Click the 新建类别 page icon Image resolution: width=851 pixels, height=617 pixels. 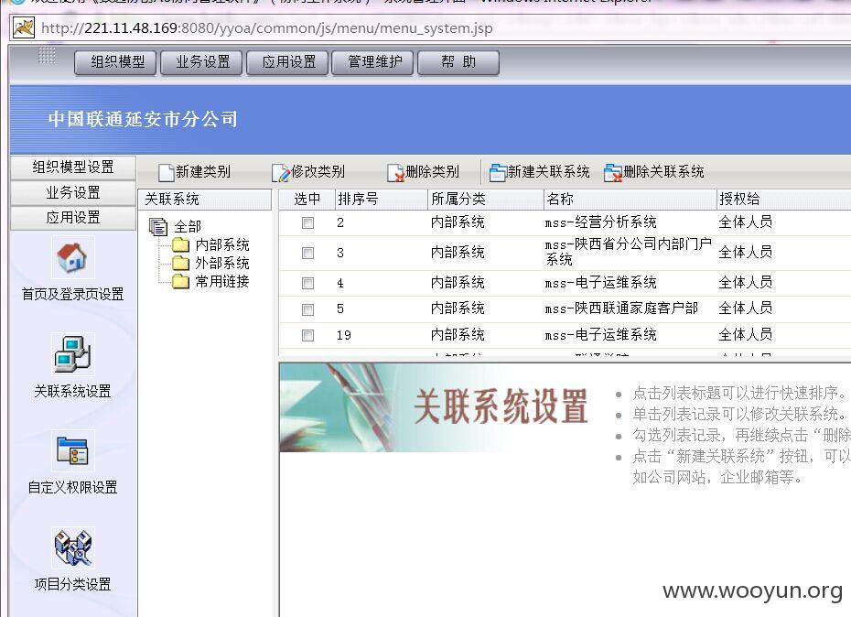(166, 172)
